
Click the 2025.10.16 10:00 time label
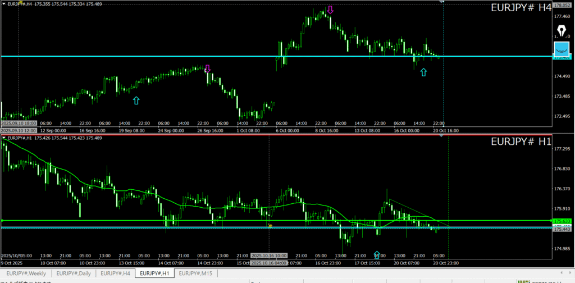click(270, 255)
